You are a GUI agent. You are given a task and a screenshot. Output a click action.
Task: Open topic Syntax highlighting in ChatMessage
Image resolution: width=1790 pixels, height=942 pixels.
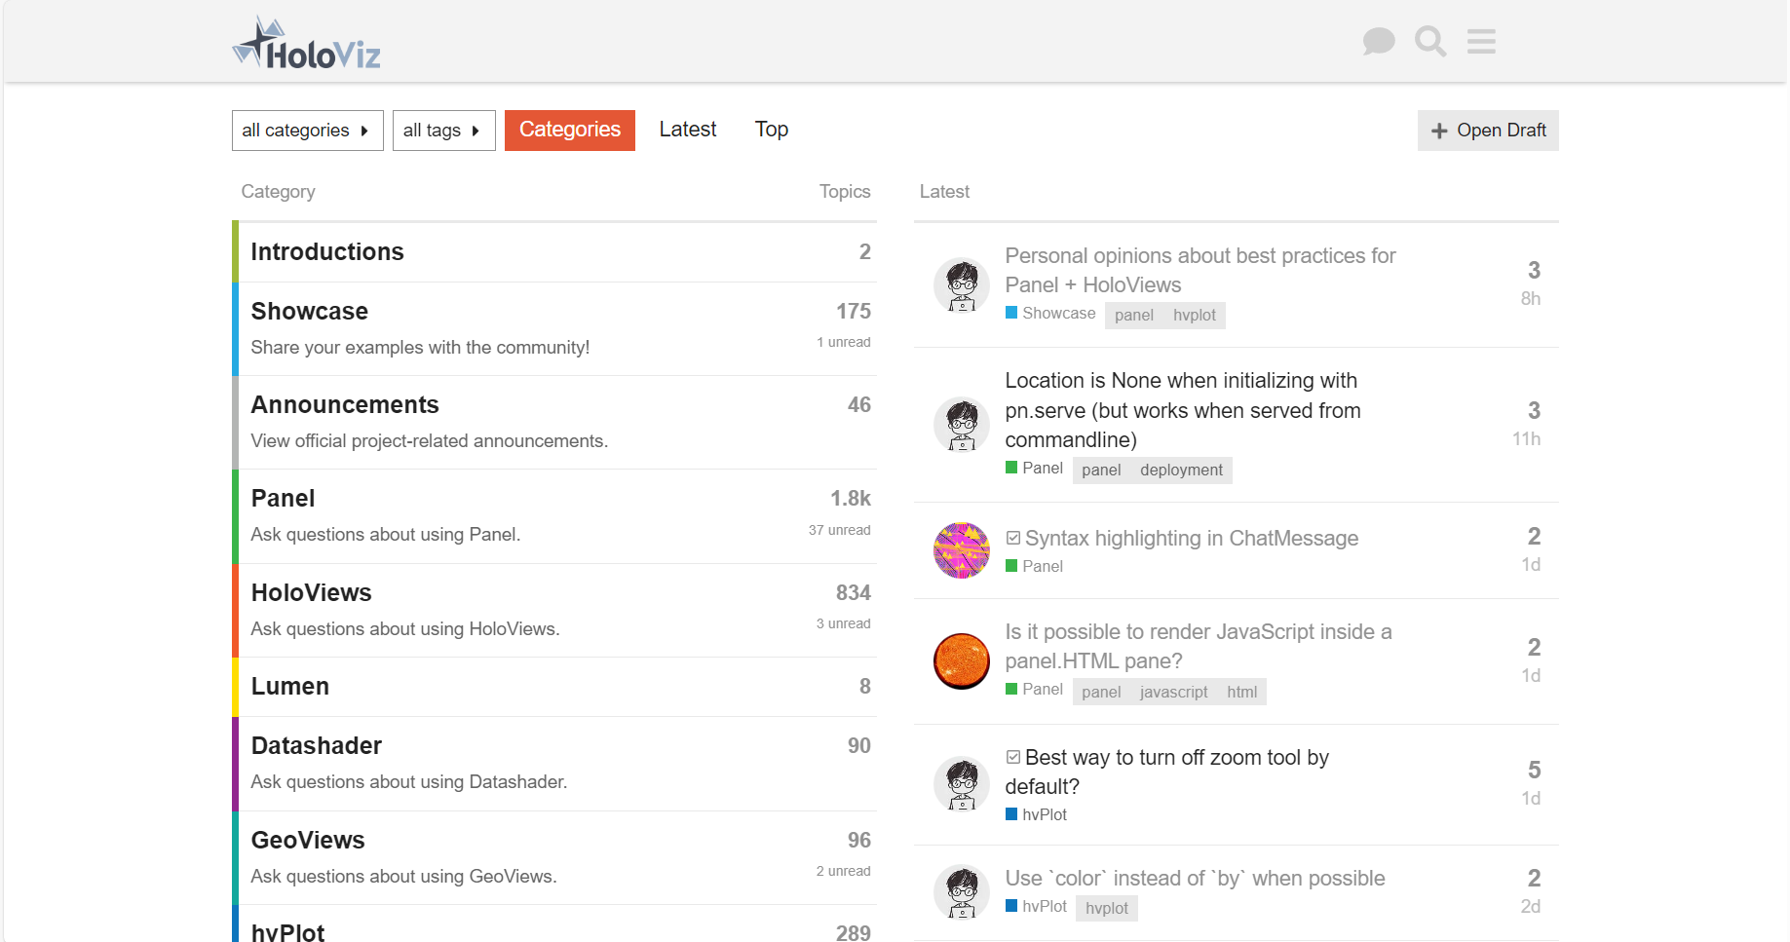point(1191,538)
